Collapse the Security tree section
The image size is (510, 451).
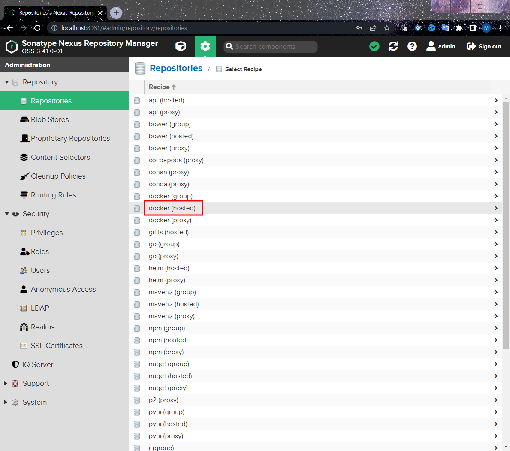pyautogui.click(x=7, y=214)
